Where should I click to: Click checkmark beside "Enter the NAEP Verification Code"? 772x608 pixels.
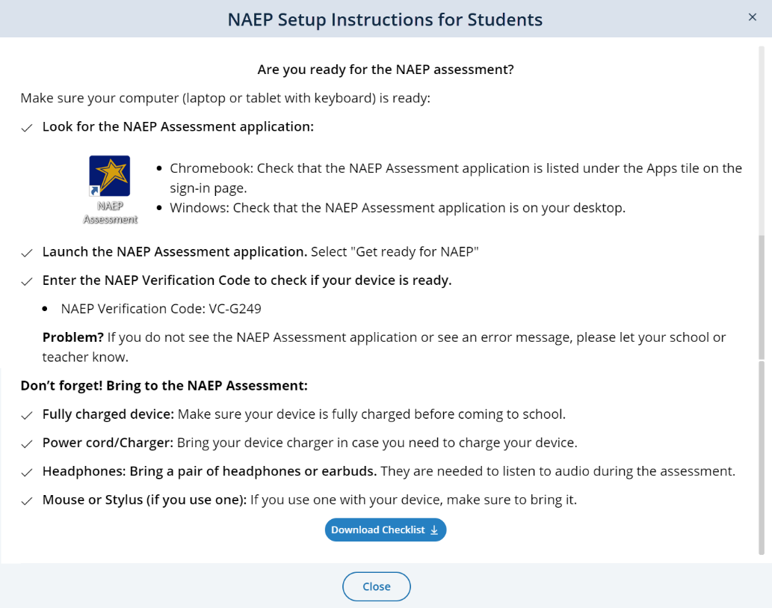coord(27,282)
